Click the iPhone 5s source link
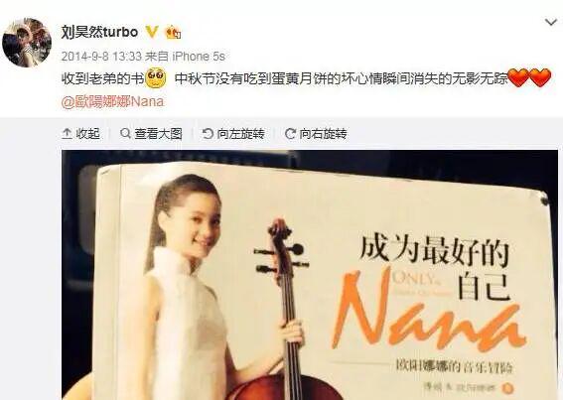563x400 pixels. 199,56
